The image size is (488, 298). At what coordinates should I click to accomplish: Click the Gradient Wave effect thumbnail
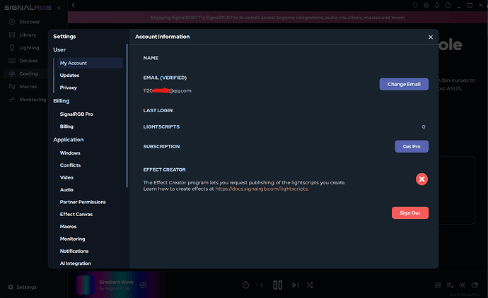86,285
